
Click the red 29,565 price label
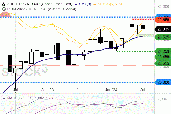click(163, 20)
